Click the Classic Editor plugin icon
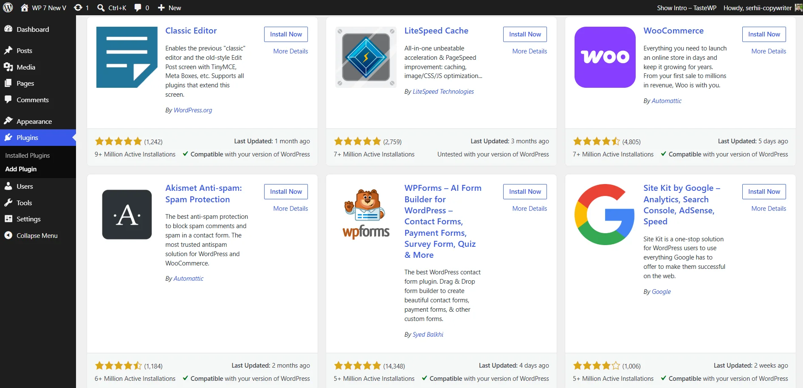 pos(127,57)
